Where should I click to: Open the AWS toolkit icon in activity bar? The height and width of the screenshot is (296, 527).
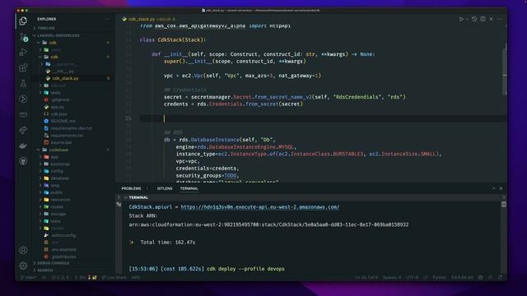coord(23,114)
